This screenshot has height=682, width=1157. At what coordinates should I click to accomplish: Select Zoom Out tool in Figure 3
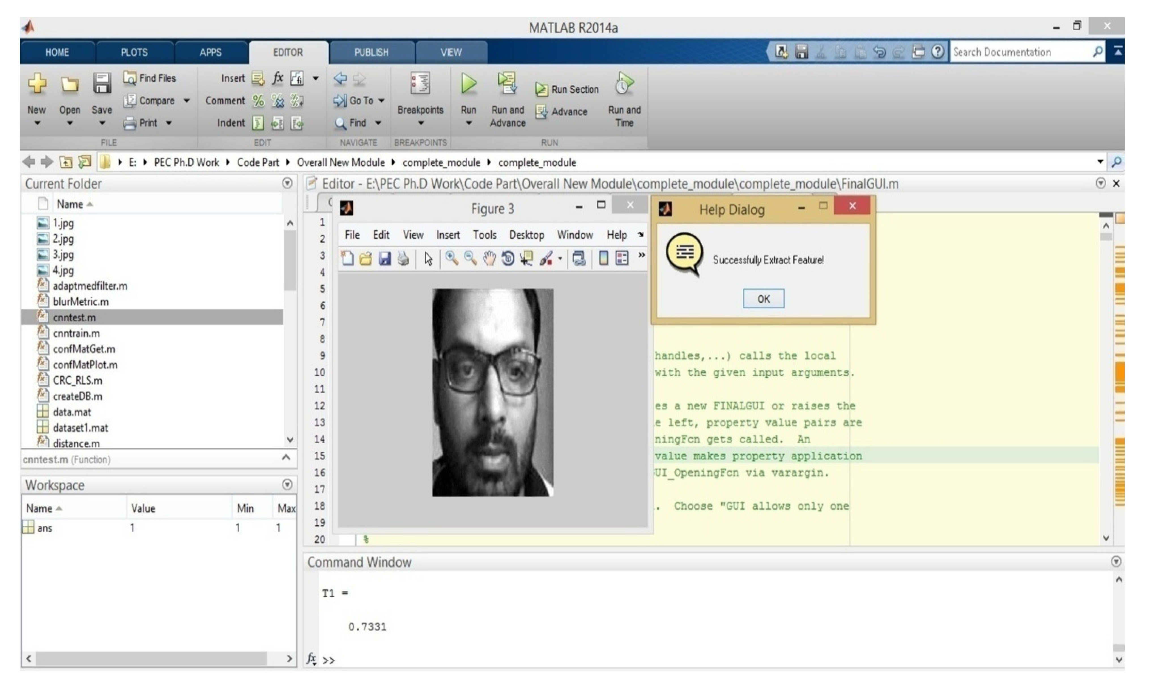(470, 259)
